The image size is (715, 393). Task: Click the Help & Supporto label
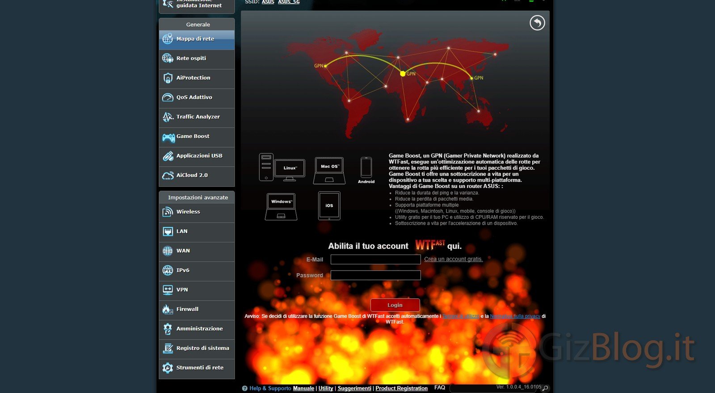click(x=270, y=389)
